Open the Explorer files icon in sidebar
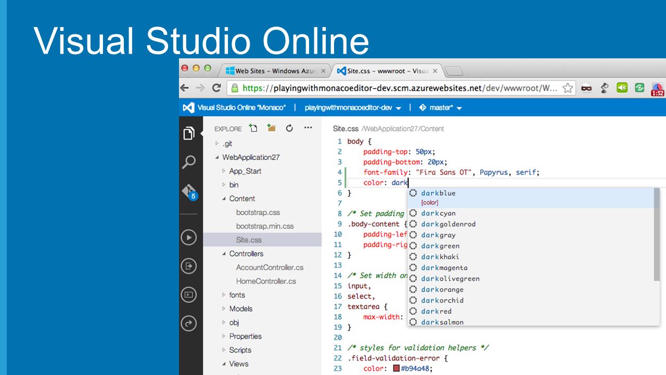 pos(189,134)
